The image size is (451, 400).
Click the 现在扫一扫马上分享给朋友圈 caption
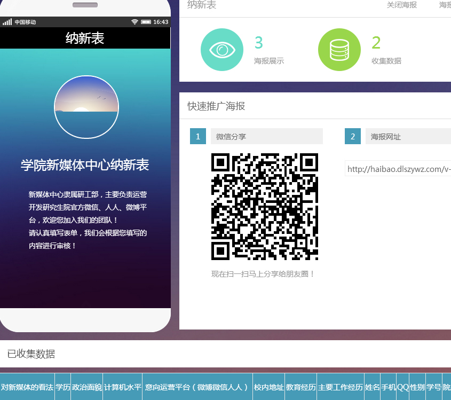pos(263,274)
